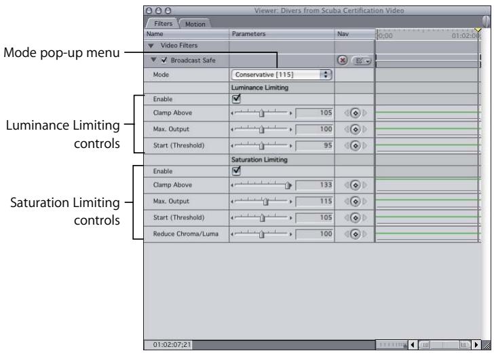Click the red reset button for Broadcast Safe
The image size is (494, 353).
point(343,60)
